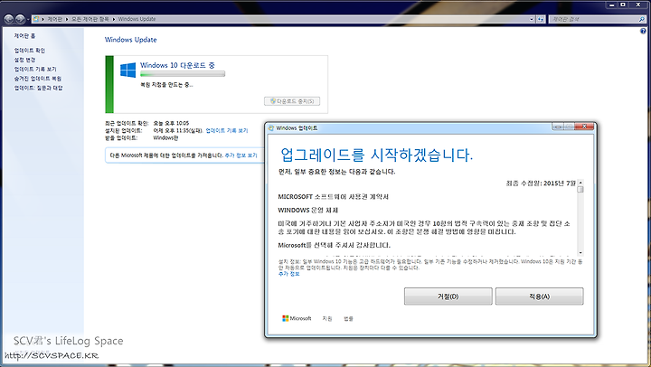Viewport: 651px width, 367px height.
Task: Stop download with 다운로드 중지(S) button
Action: click(x=292, y=101)
